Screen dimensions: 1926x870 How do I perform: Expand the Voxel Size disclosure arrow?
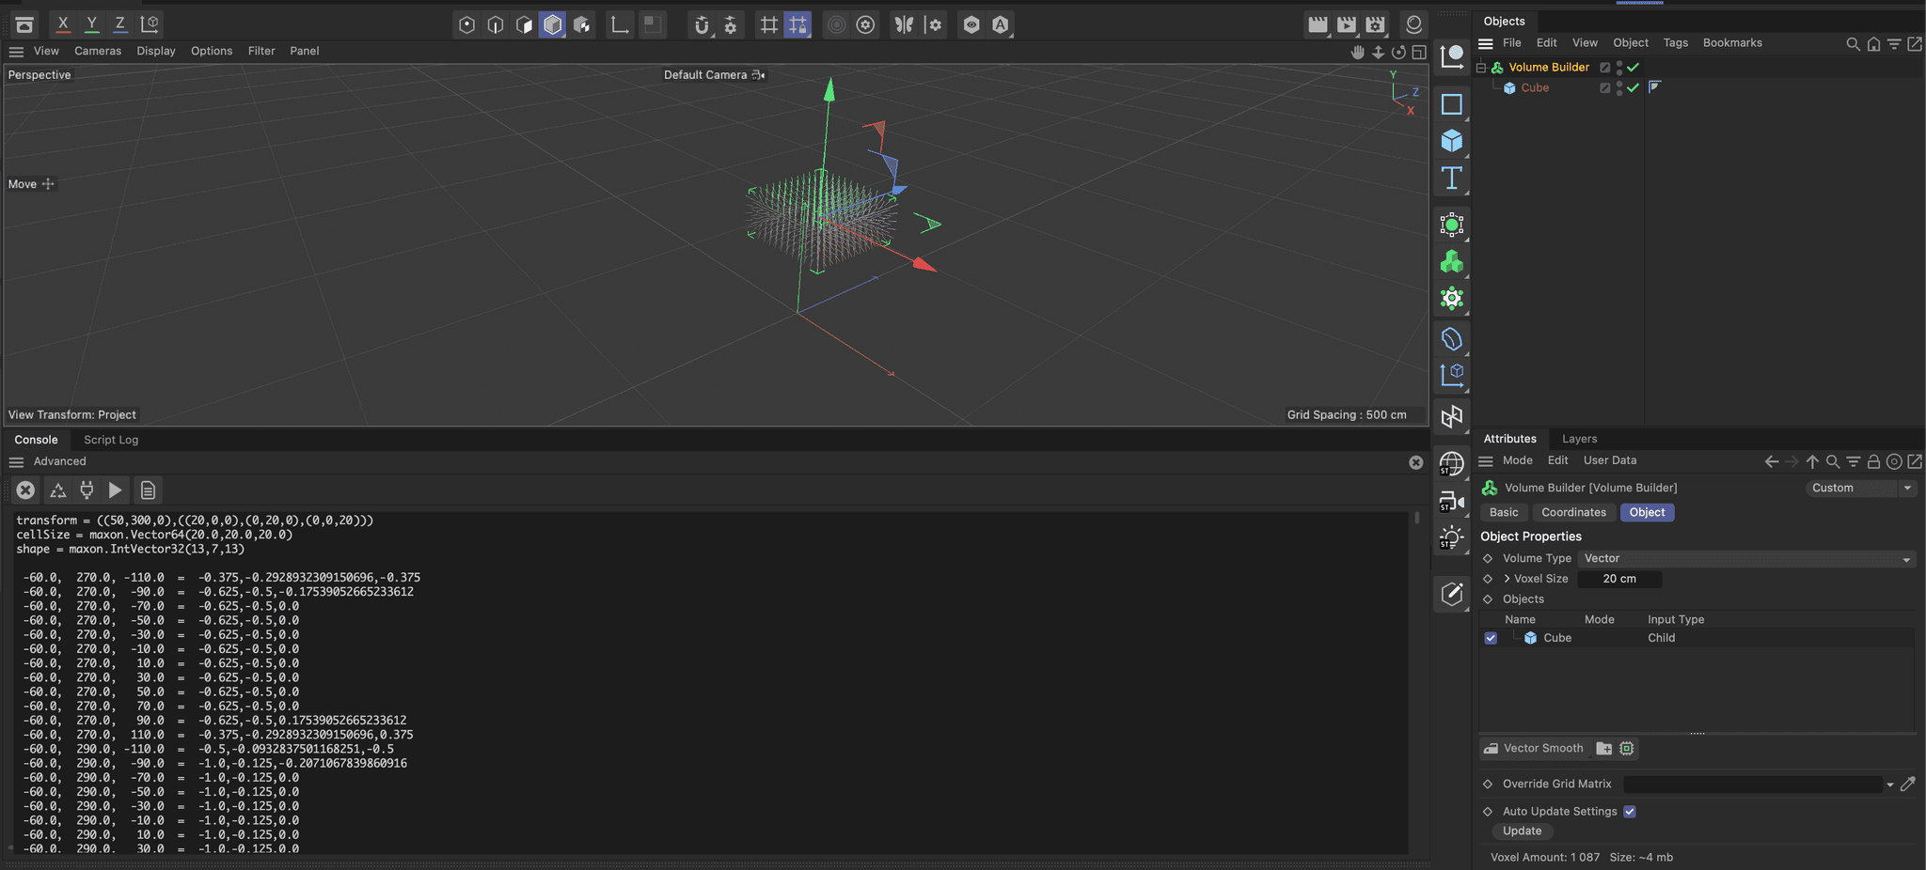(1507, 579)
